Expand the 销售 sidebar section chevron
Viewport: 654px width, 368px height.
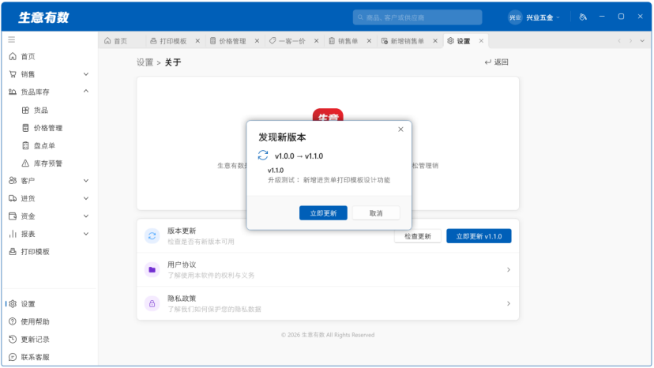pos(86,74)
